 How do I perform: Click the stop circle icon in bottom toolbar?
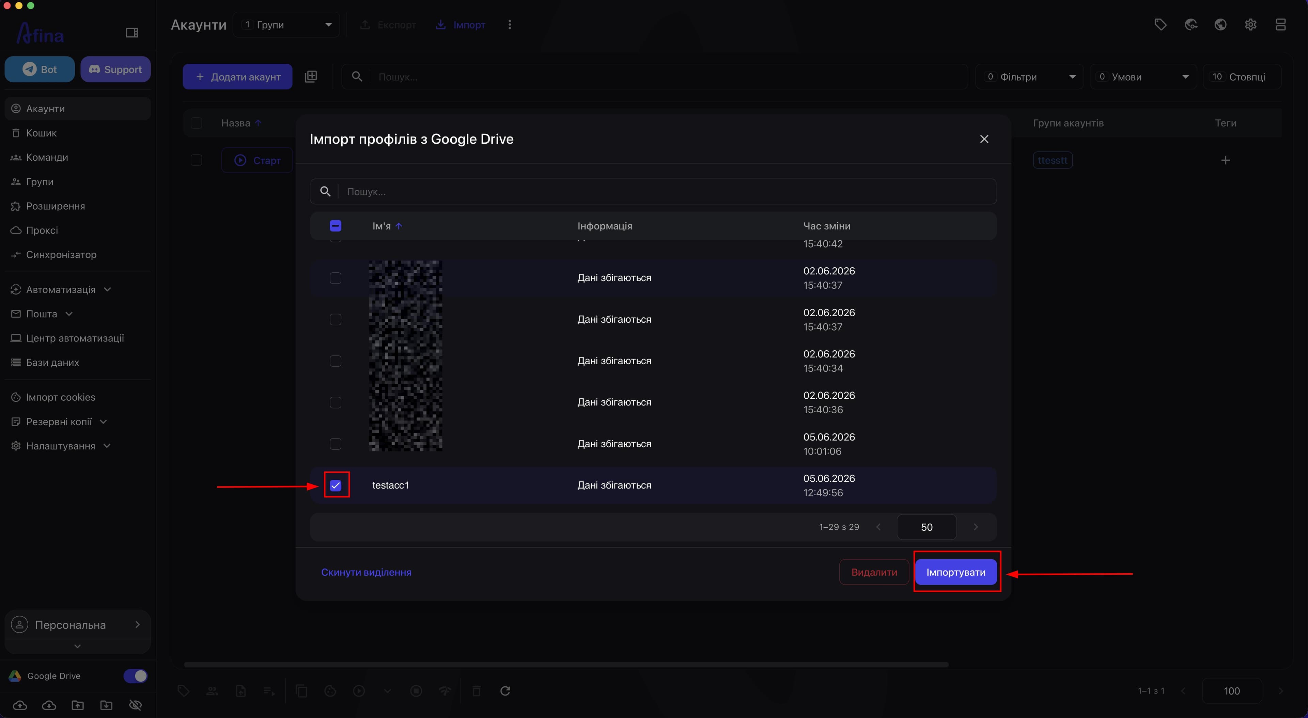[x=416, y=691]
